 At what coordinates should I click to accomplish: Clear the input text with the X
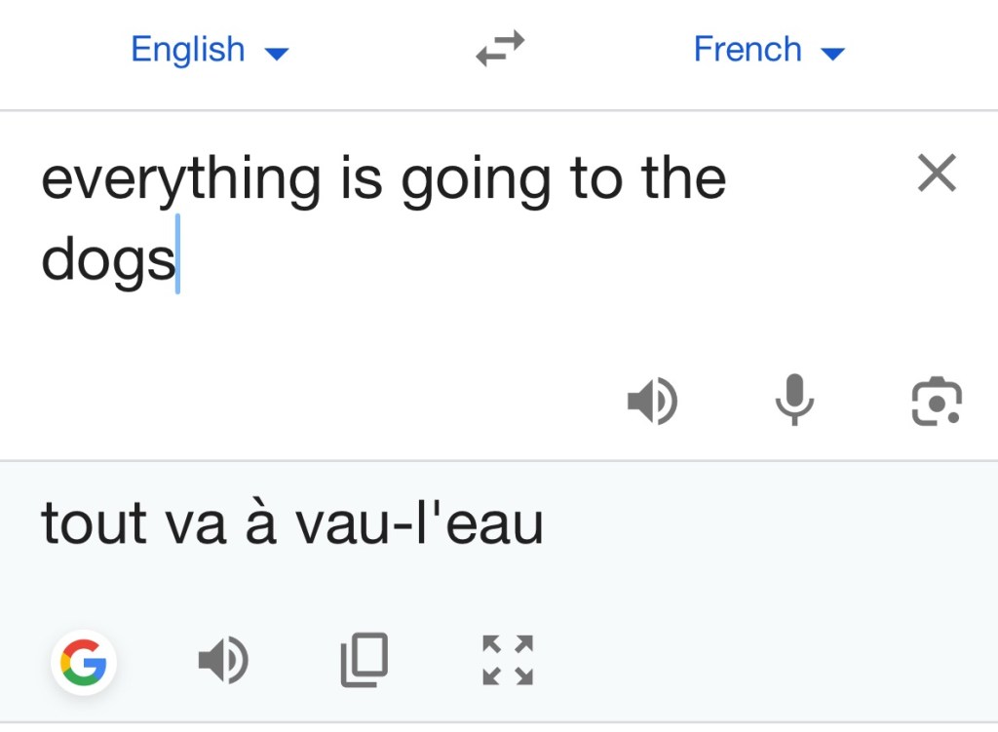tap(936, 173)
